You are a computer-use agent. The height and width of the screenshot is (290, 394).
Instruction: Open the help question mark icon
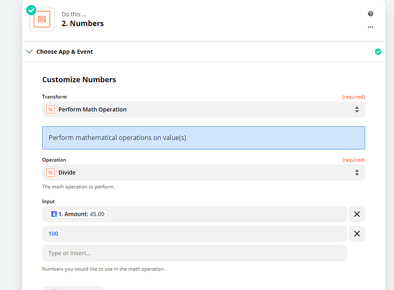pos(371,14)
